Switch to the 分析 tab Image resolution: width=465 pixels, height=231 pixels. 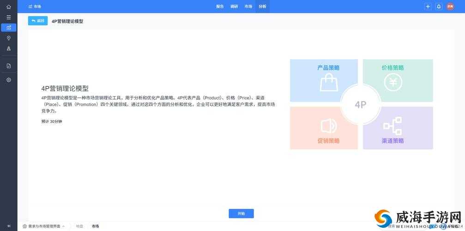tap(262, 6)
